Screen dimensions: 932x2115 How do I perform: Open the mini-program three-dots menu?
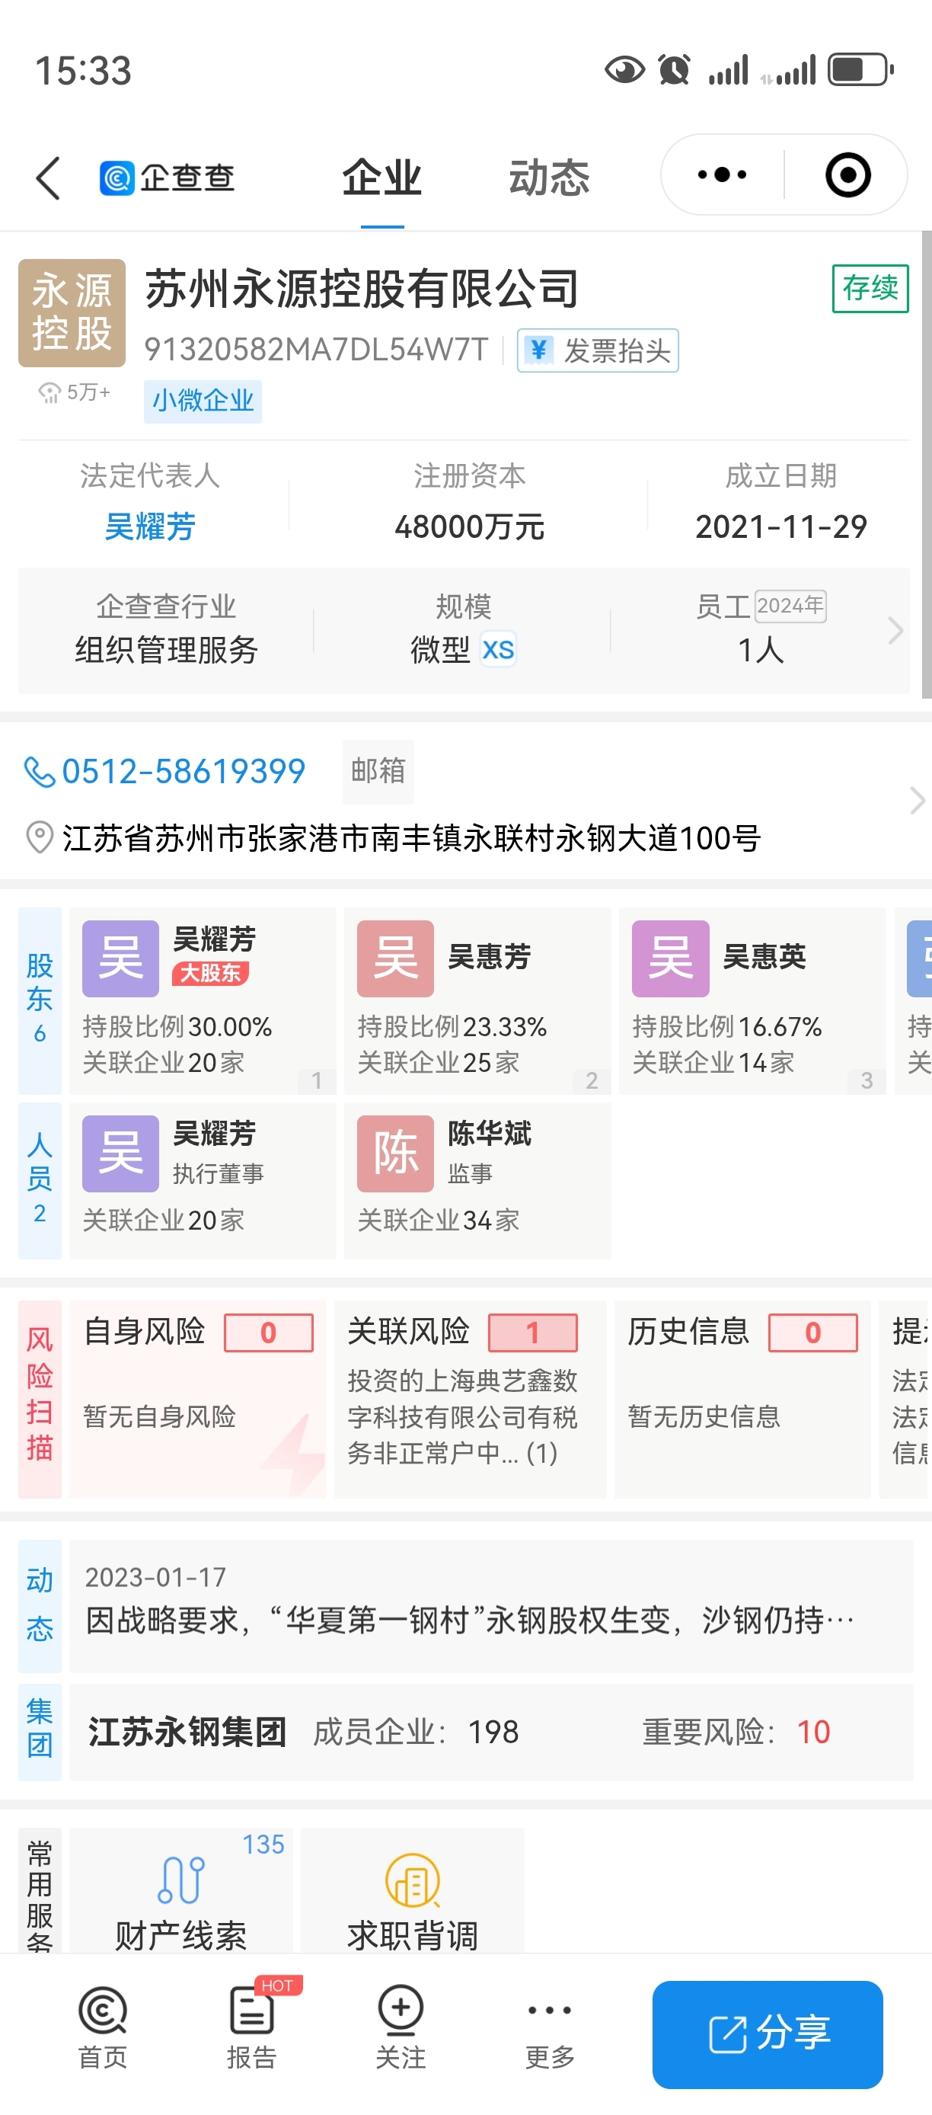[x=722, y=175]
